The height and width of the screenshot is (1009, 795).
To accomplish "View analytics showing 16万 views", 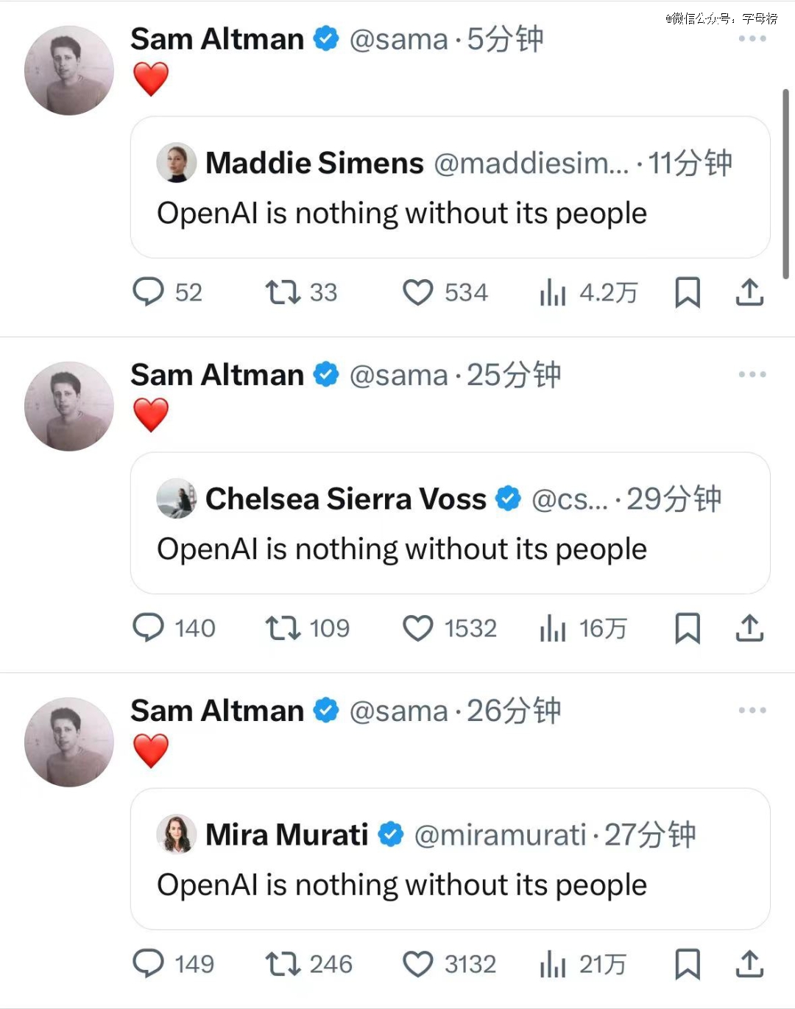I will click(x=554, y=627).
